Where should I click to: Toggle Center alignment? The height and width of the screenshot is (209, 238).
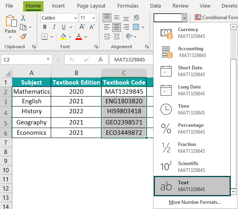click(x=117, y=27)
